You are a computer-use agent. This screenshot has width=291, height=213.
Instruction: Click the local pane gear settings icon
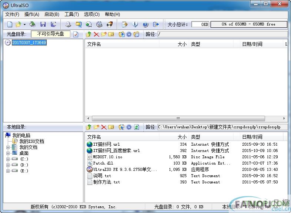coord(129,127)
